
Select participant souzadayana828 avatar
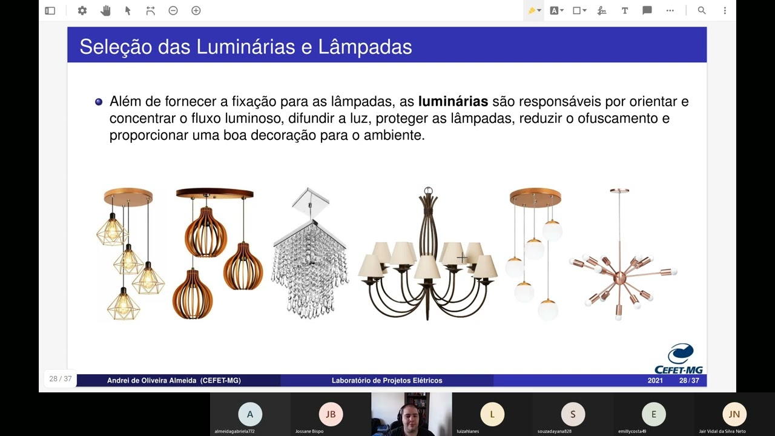click(x=573, y=414)
